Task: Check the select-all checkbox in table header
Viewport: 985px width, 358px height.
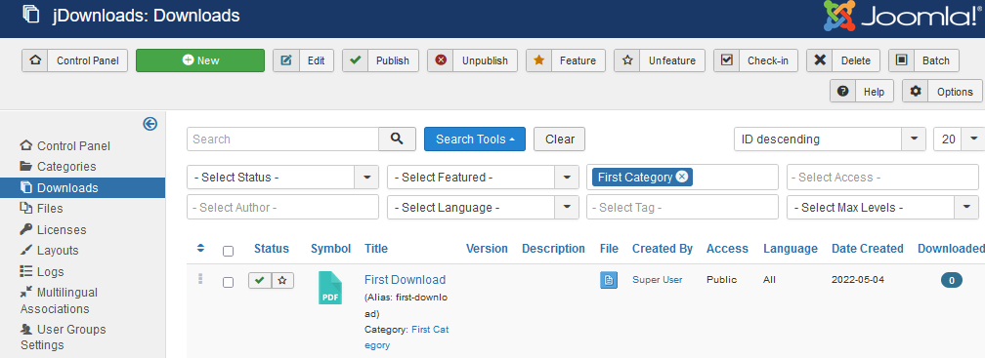Action: click(x=228, y=251)
